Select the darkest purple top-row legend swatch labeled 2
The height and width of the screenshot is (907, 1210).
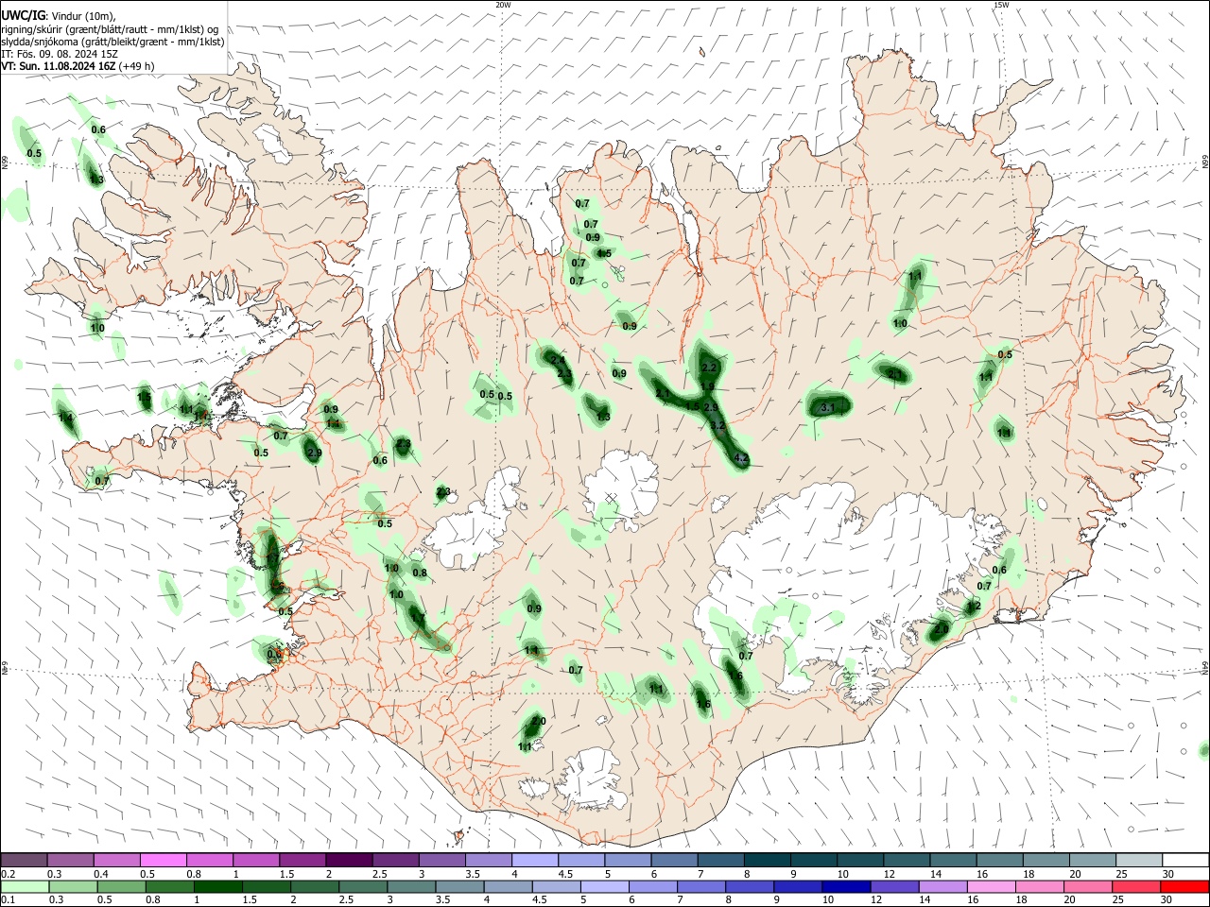pos(349,861)
